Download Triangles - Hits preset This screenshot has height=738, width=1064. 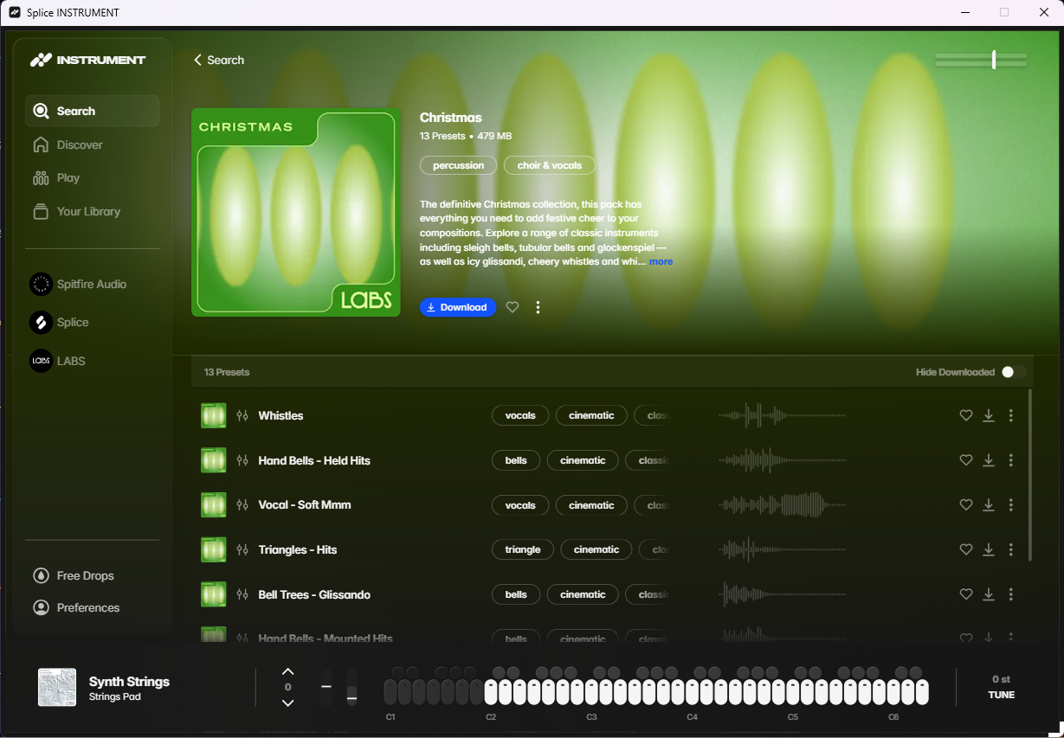pos(989,549)
